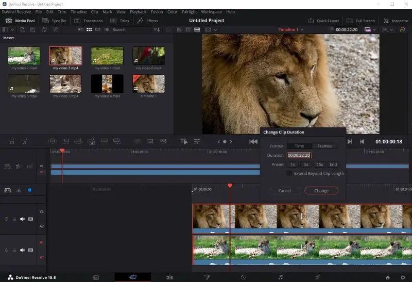The width and height of the screenshot is (412, 282).
Task: Switch media pool to metadata view
Action: click(80, 30)
